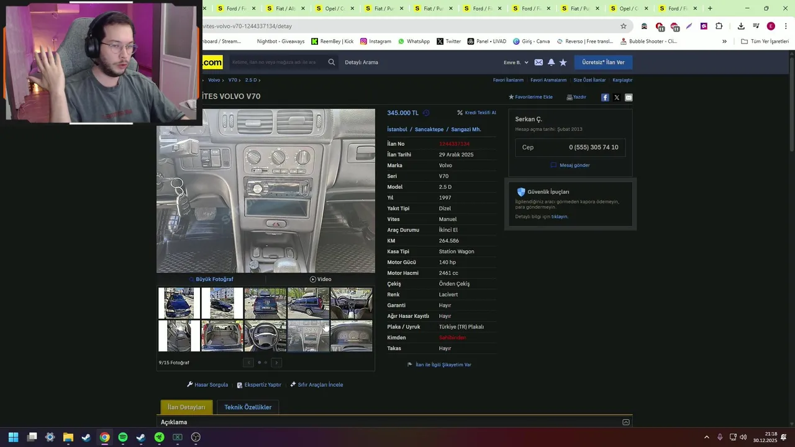
Task: Open Ekspertiz Yaptır link
Action: (x=259, y=385)
